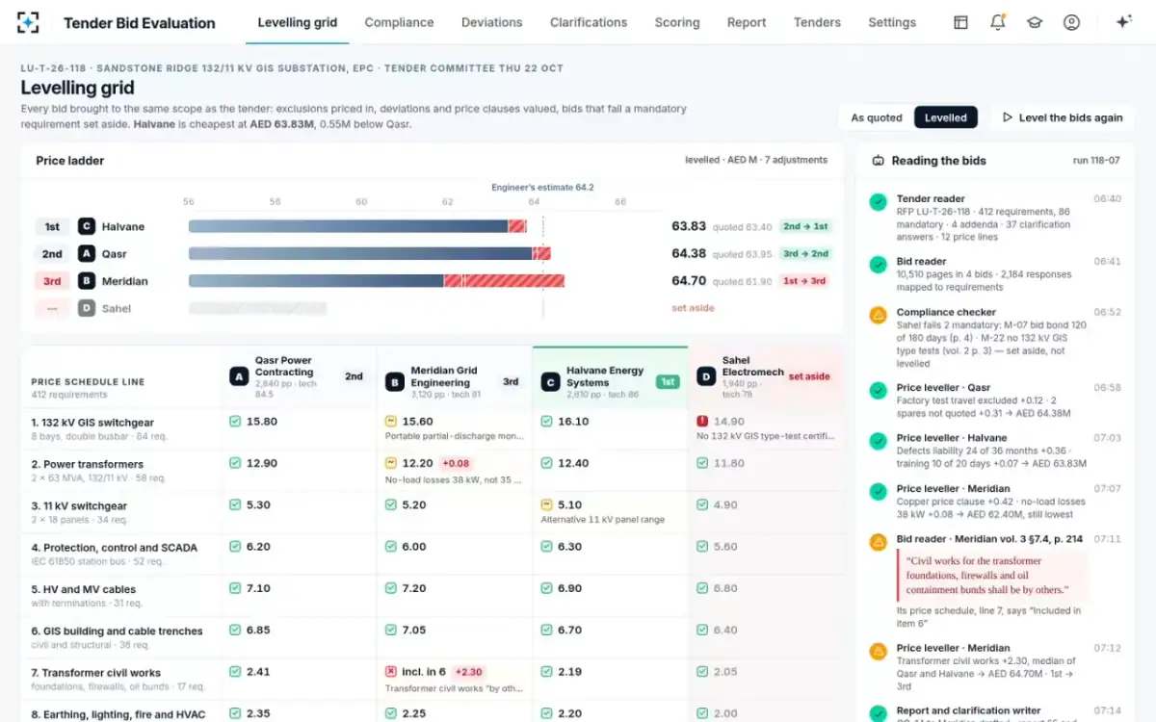Click the check icon beside Qasr 15.80
Screen dimensions: 1156x722
234,422
